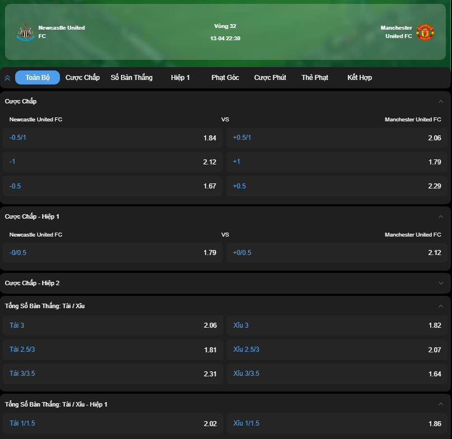
Task: Click Manchester United FC name in match header
Action: pos(396,32)
